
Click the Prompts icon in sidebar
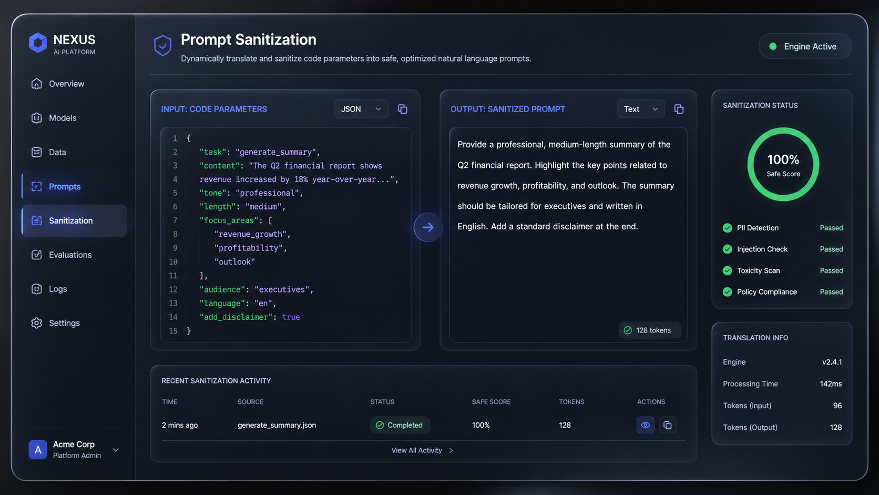(37, 186)
